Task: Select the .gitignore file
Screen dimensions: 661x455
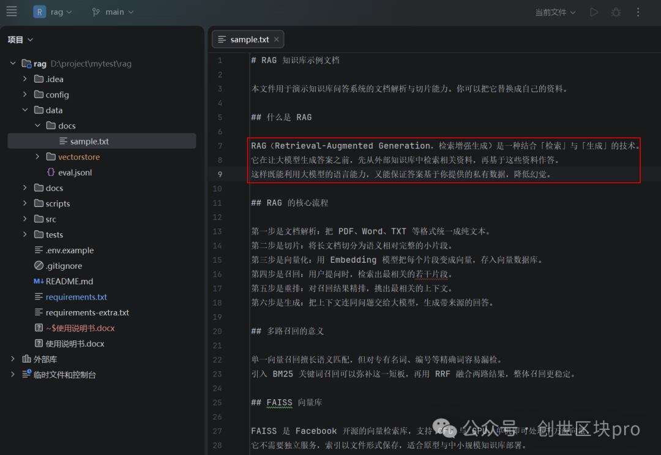Action: [x=64, y=266]
